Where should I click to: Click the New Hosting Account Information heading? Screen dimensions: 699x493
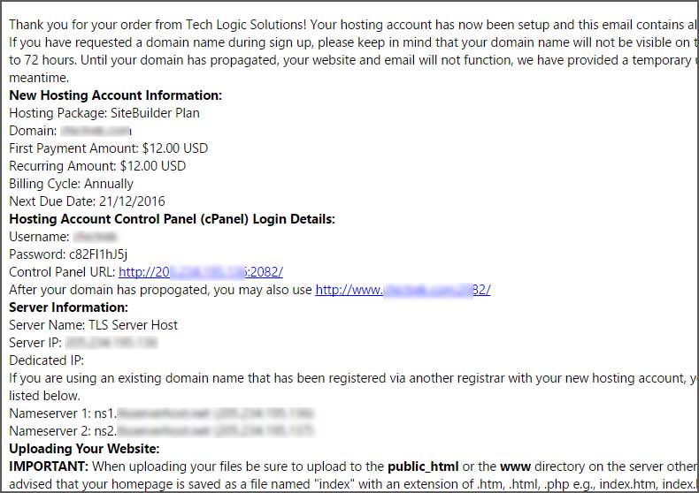coord(115,95)
